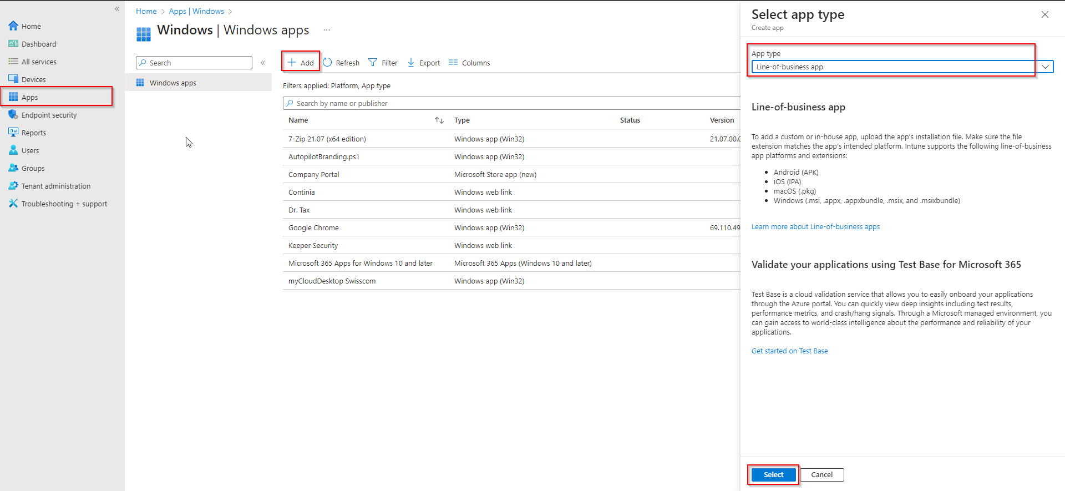Viewport: 1065px width, 491px height.
Task: Click the Microsoft Store app (new) type cell
Action: [x=495, y=174]
